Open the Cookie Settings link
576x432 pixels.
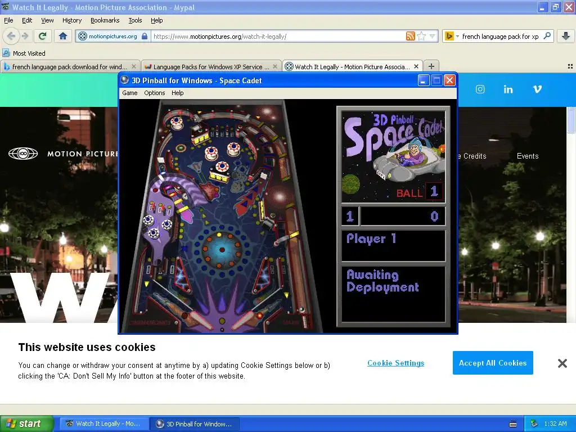[x=395, y=363]
